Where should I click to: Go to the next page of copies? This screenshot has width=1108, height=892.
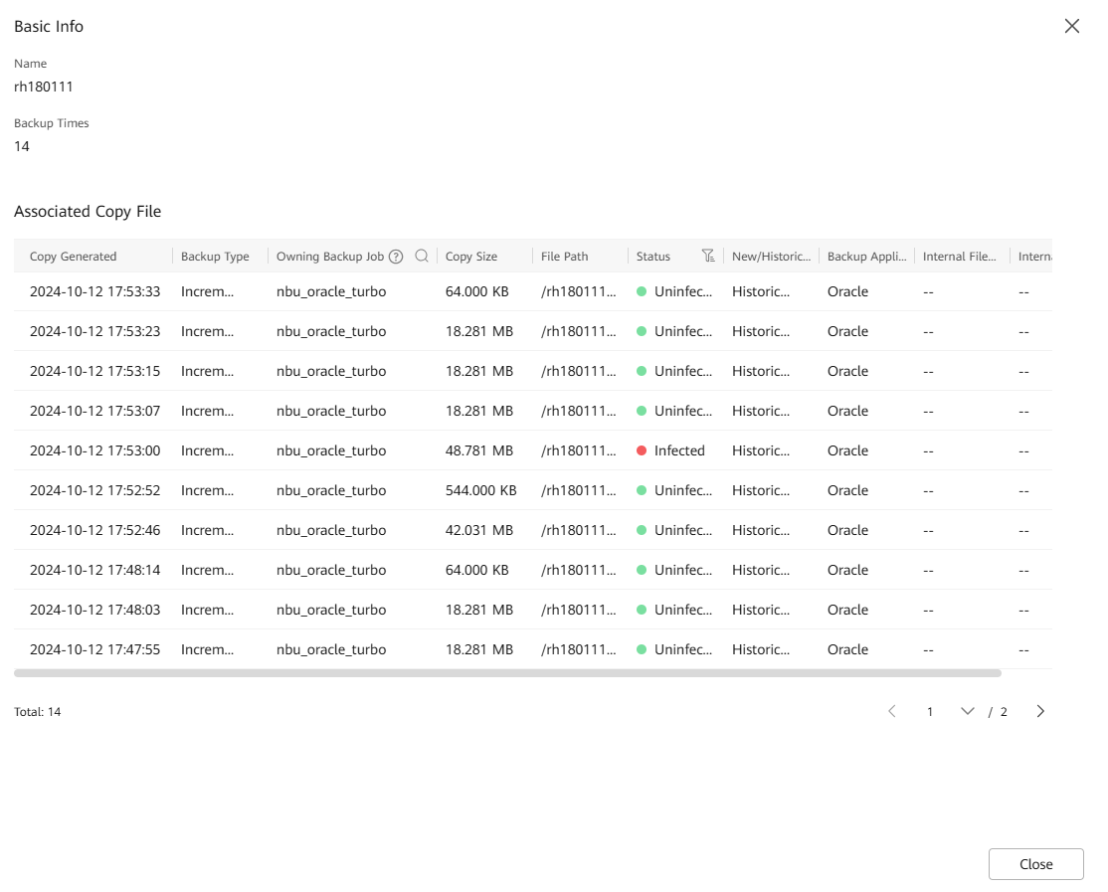pos(1040,712)
